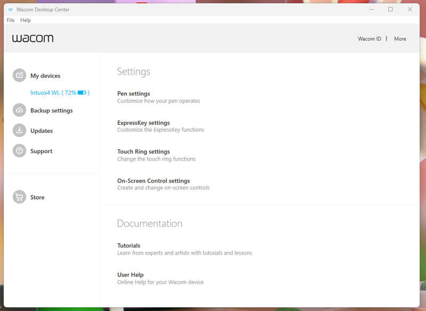Screen dimensions: 426x311
Task: Open Pen settings
Action: (x=134, y=93)
